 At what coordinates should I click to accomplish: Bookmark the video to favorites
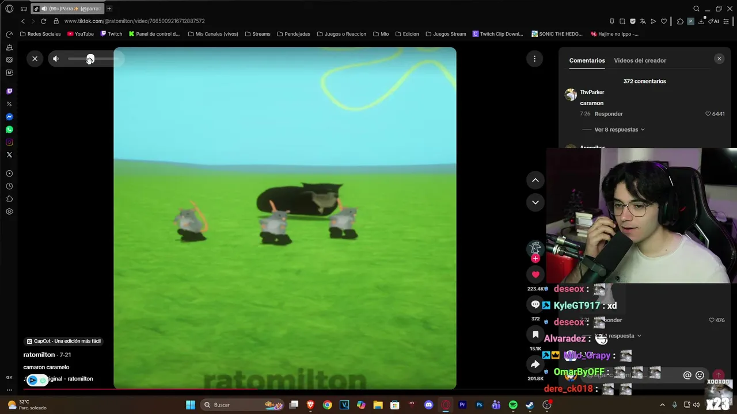(535, 334)
